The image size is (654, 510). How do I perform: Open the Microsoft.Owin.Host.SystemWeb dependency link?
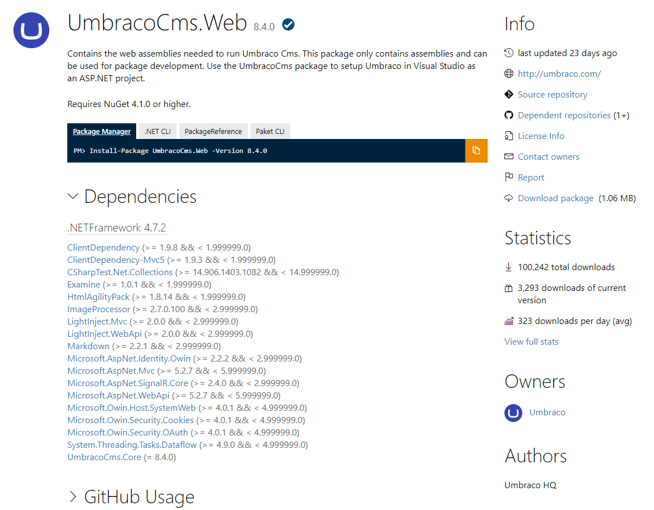click(x=131, y=408)
